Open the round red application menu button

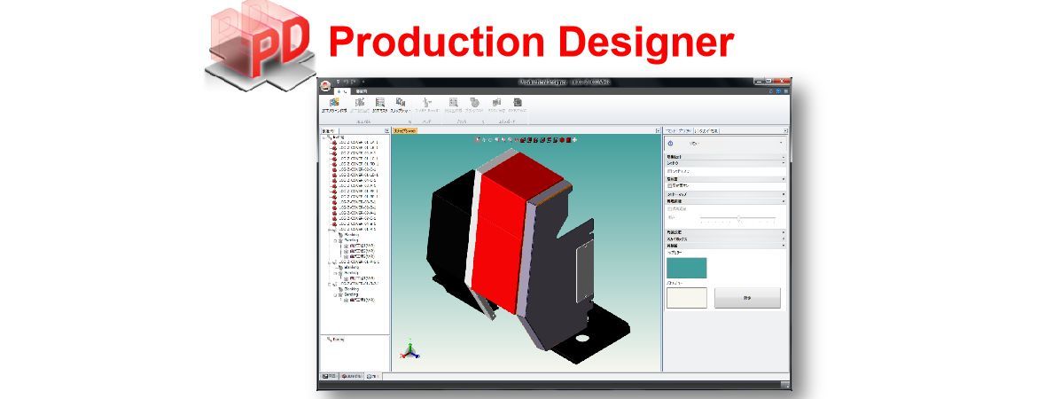(x=324, y=87)
